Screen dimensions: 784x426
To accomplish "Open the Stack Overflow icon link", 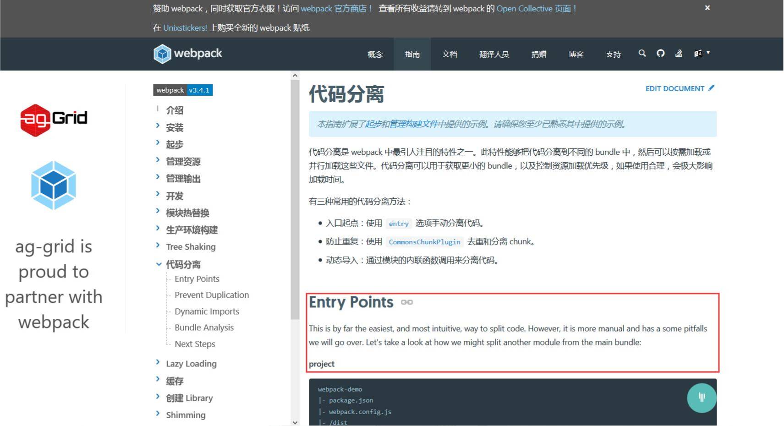I will pyautogui.click(x=679, y=53).
